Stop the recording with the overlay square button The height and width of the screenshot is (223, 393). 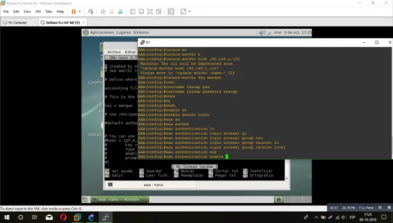point(389,207)
